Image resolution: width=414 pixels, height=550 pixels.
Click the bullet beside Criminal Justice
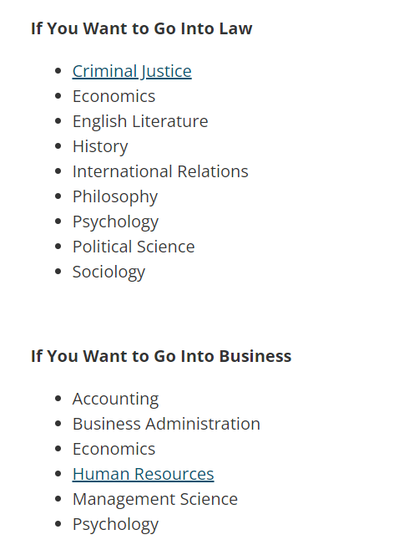(x=58, y=71)
